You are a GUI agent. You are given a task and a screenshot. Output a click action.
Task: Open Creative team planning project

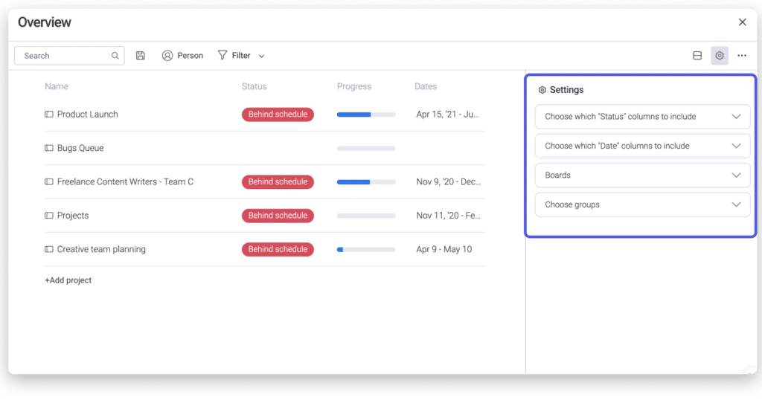pyautogui.click(x=101, y=249)
